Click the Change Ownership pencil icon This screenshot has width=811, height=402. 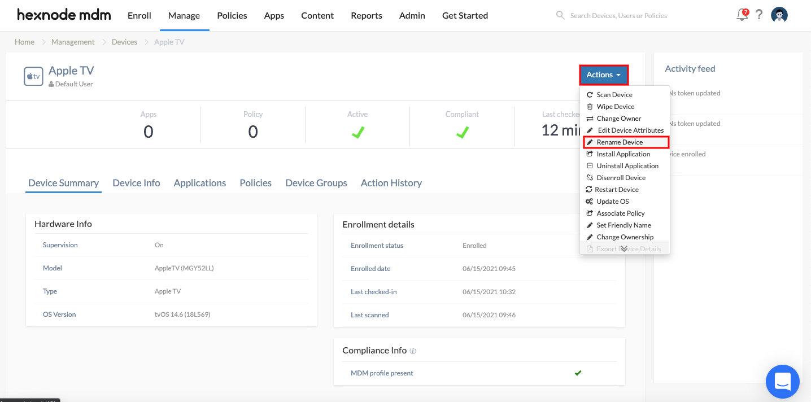[x=590, y=237]
